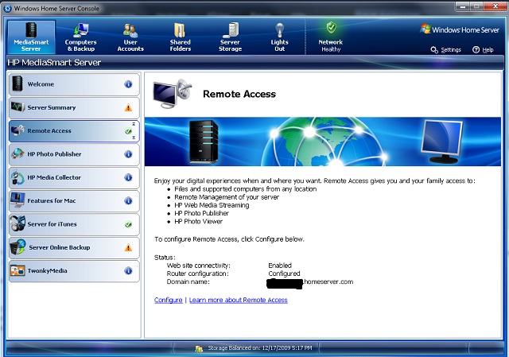Select the Lights Out tab
The width and height of the screenshot is (509, 357).
pos(279,37)
